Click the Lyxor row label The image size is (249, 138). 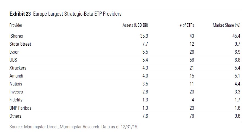(15, 52)
